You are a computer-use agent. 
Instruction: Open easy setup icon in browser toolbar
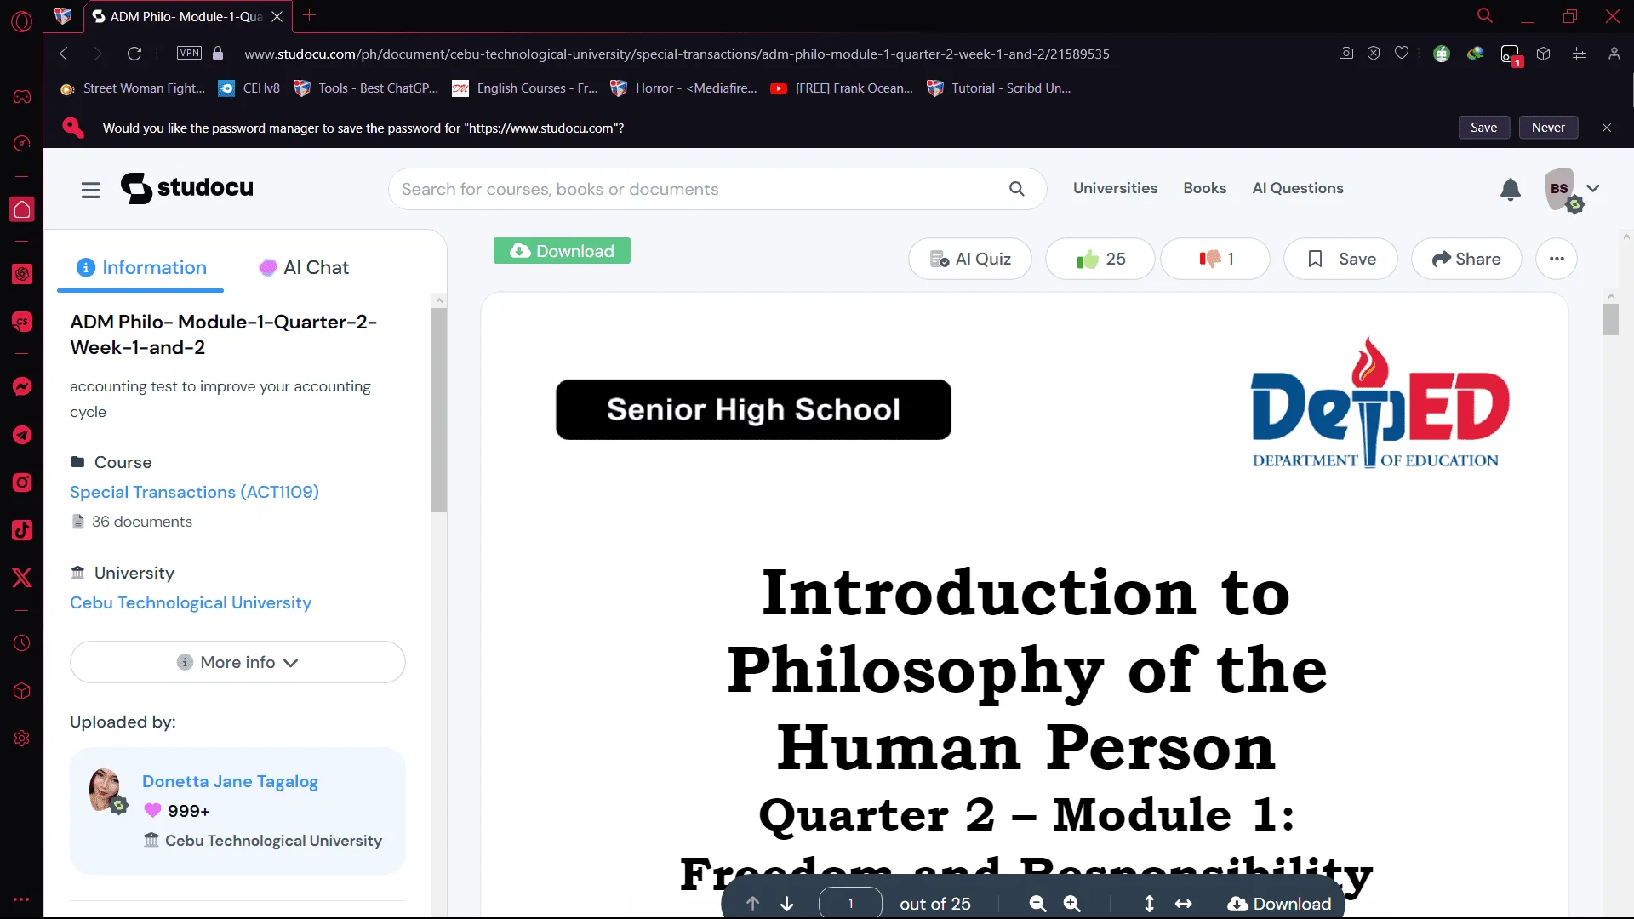(1580, 53)
